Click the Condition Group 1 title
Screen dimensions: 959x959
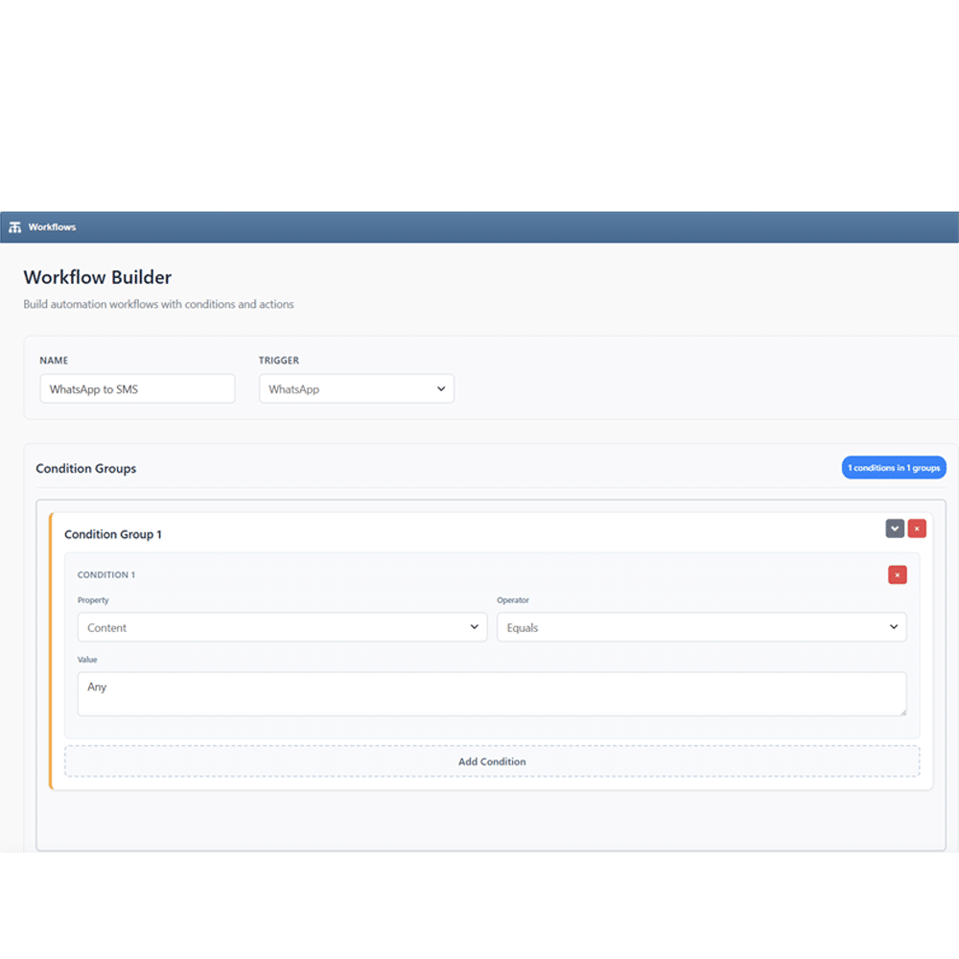[113, 534]
